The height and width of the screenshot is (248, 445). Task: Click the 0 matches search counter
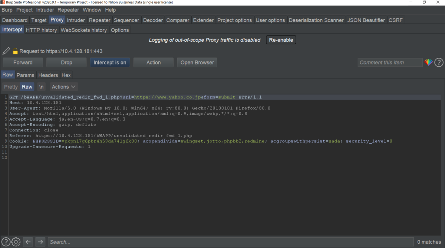pos(429,242)
